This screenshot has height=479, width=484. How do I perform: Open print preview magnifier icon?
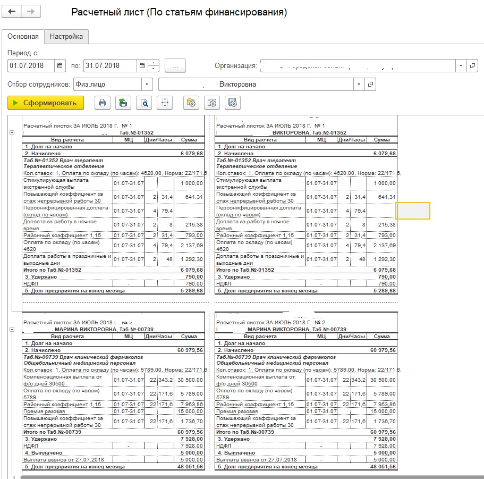tap(144, 103)
